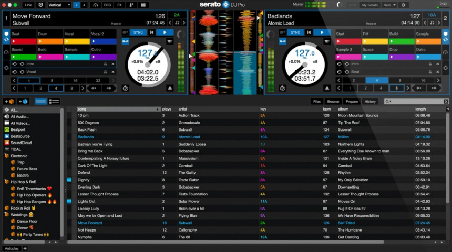Beat jump backward on deck 1

click(94, 88)
